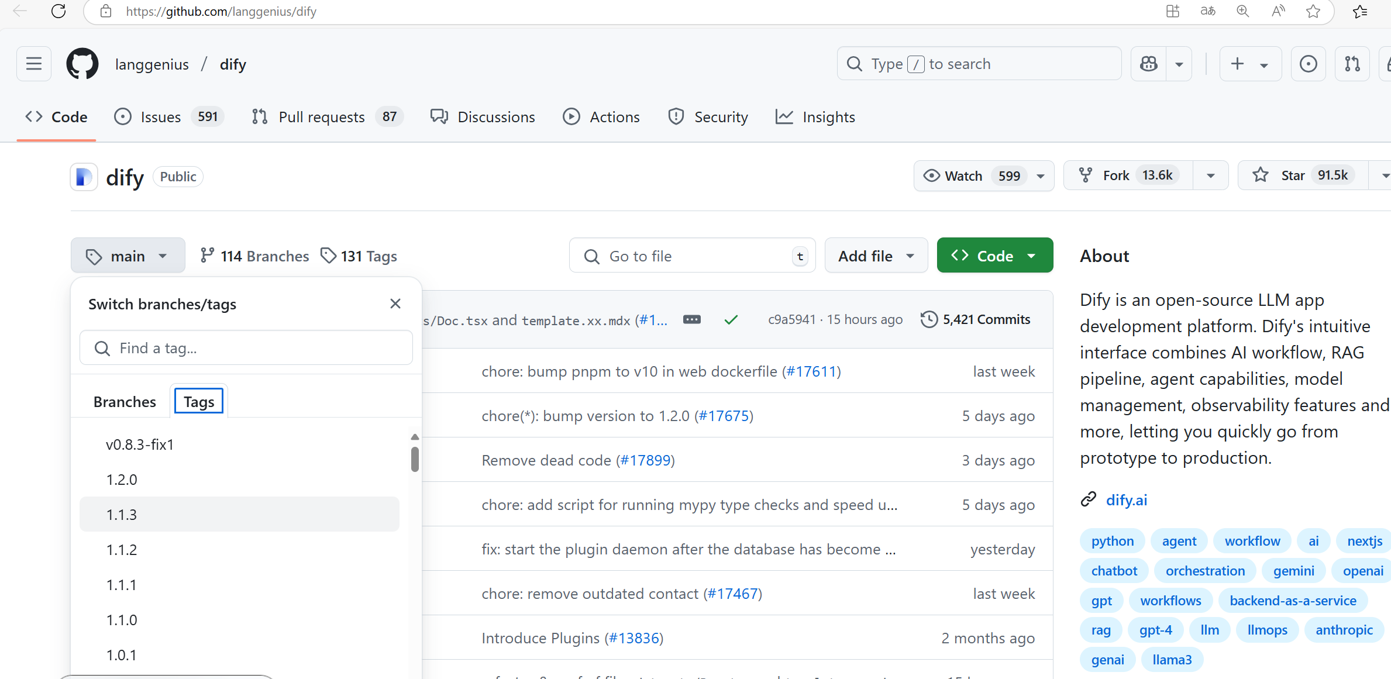Expand the main branch dropdown
1391x679 pixels.
click(x=128, y=256)
